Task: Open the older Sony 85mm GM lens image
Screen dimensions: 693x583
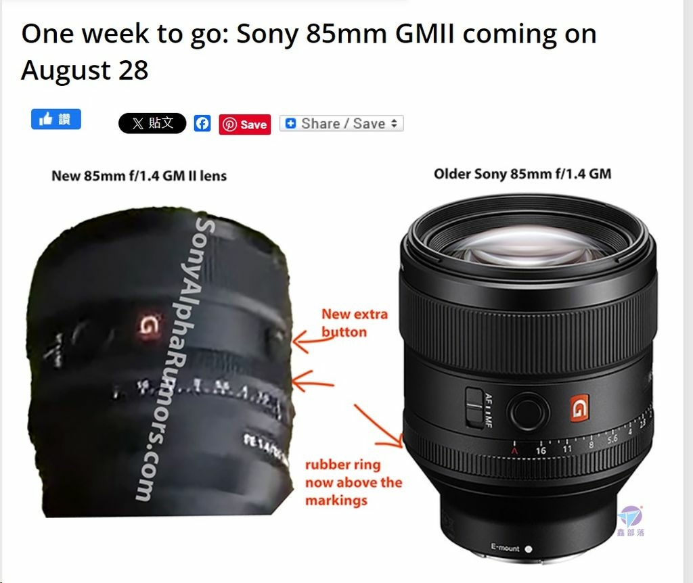Action: pyautogui.click(x=528, y=377)
